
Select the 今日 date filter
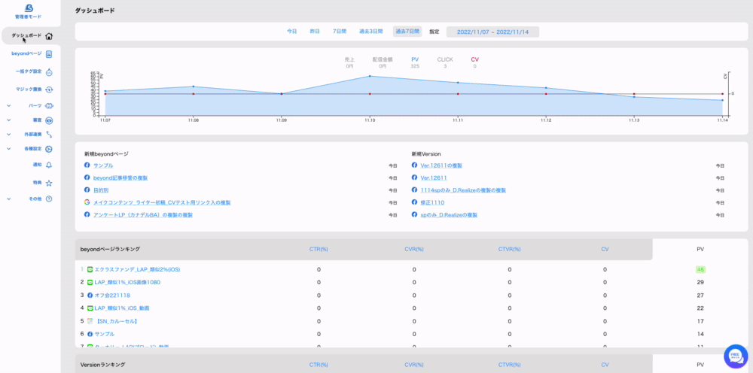point(292,32)
